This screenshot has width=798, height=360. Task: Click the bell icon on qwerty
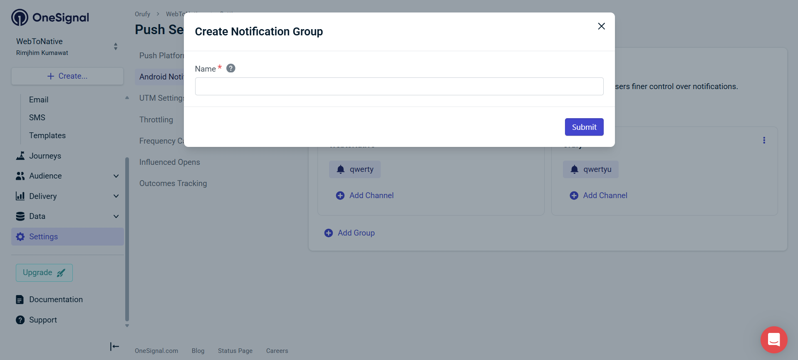pos(340,169)
